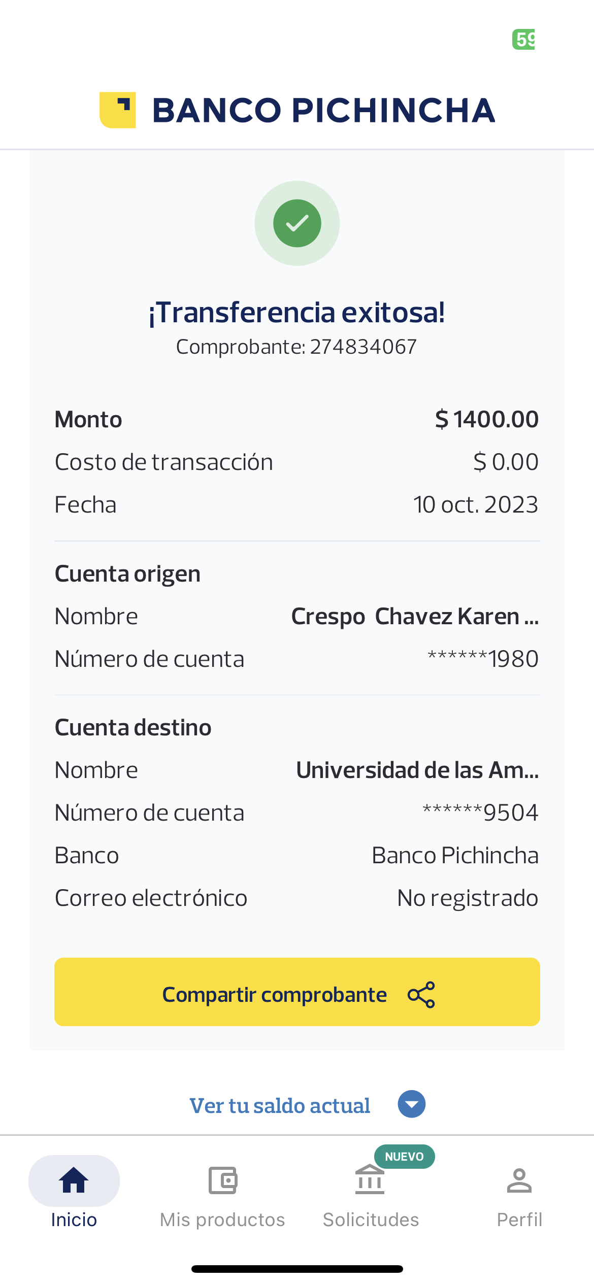Viewport: 594px width, 1285px height.
Task: Tap the home indicator bar at bottom
Action: [297, 1269]
